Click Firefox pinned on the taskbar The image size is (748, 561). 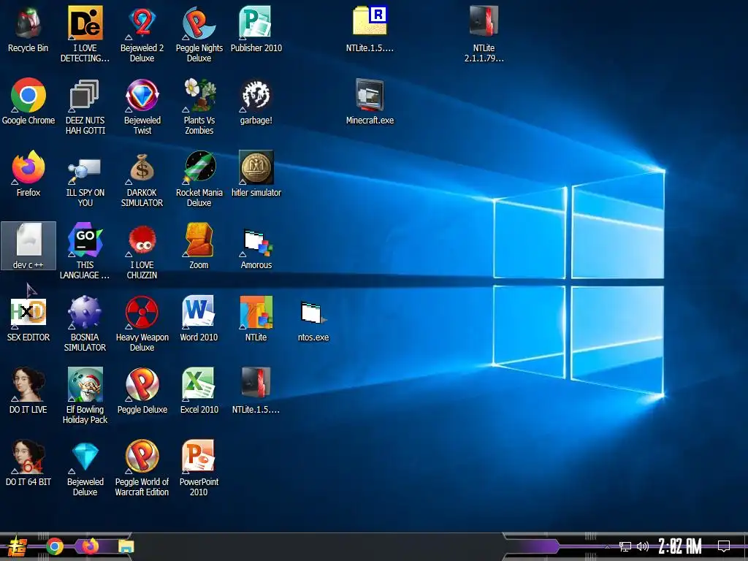pos(90,546)
